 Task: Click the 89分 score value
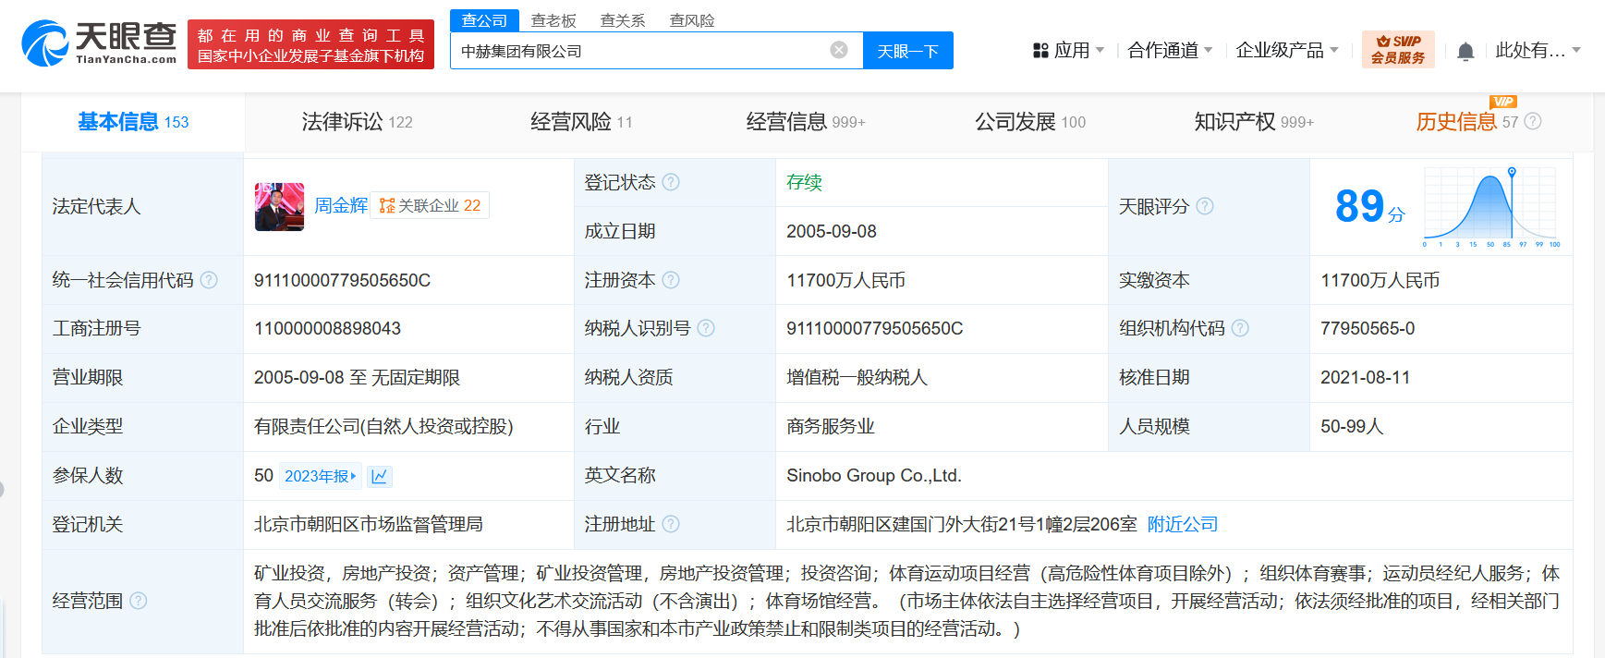(1369, 206)
